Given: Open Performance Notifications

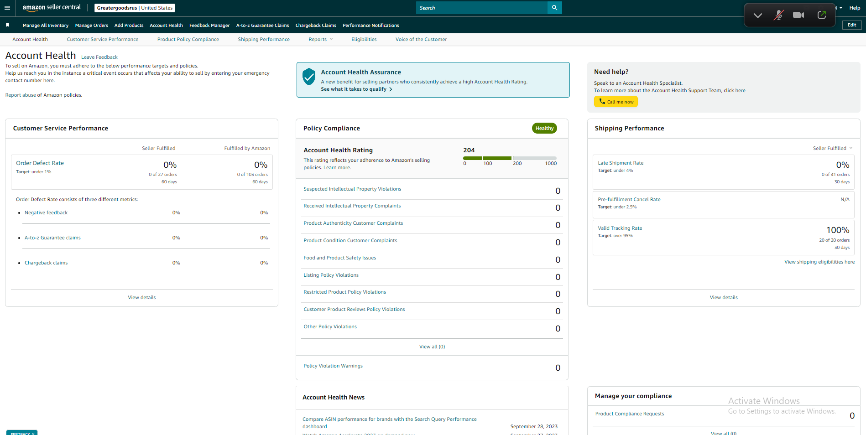Looking at the screenshot, I should point(371,26).
